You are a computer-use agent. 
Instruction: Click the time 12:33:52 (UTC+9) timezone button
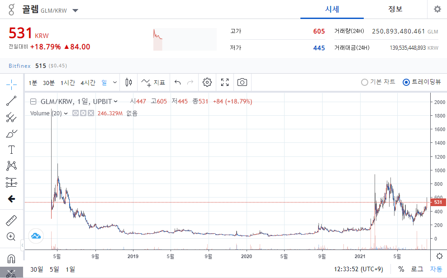(358, 269)
